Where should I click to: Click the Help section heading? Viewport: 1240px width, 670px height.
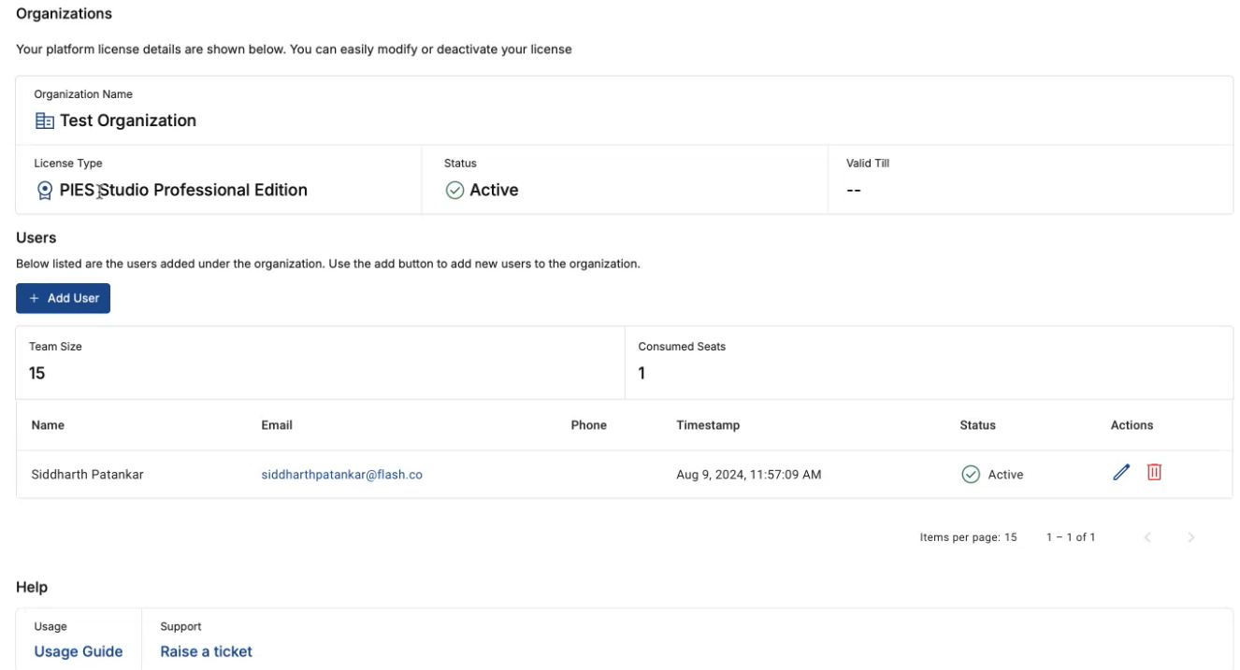(x=32, y=587)
